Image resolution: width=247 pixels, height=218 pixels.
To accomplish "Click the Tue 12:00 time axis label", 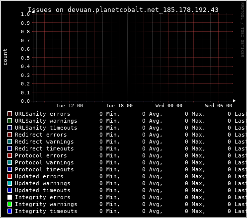I will pyautogui.click(x=70, y=106).
